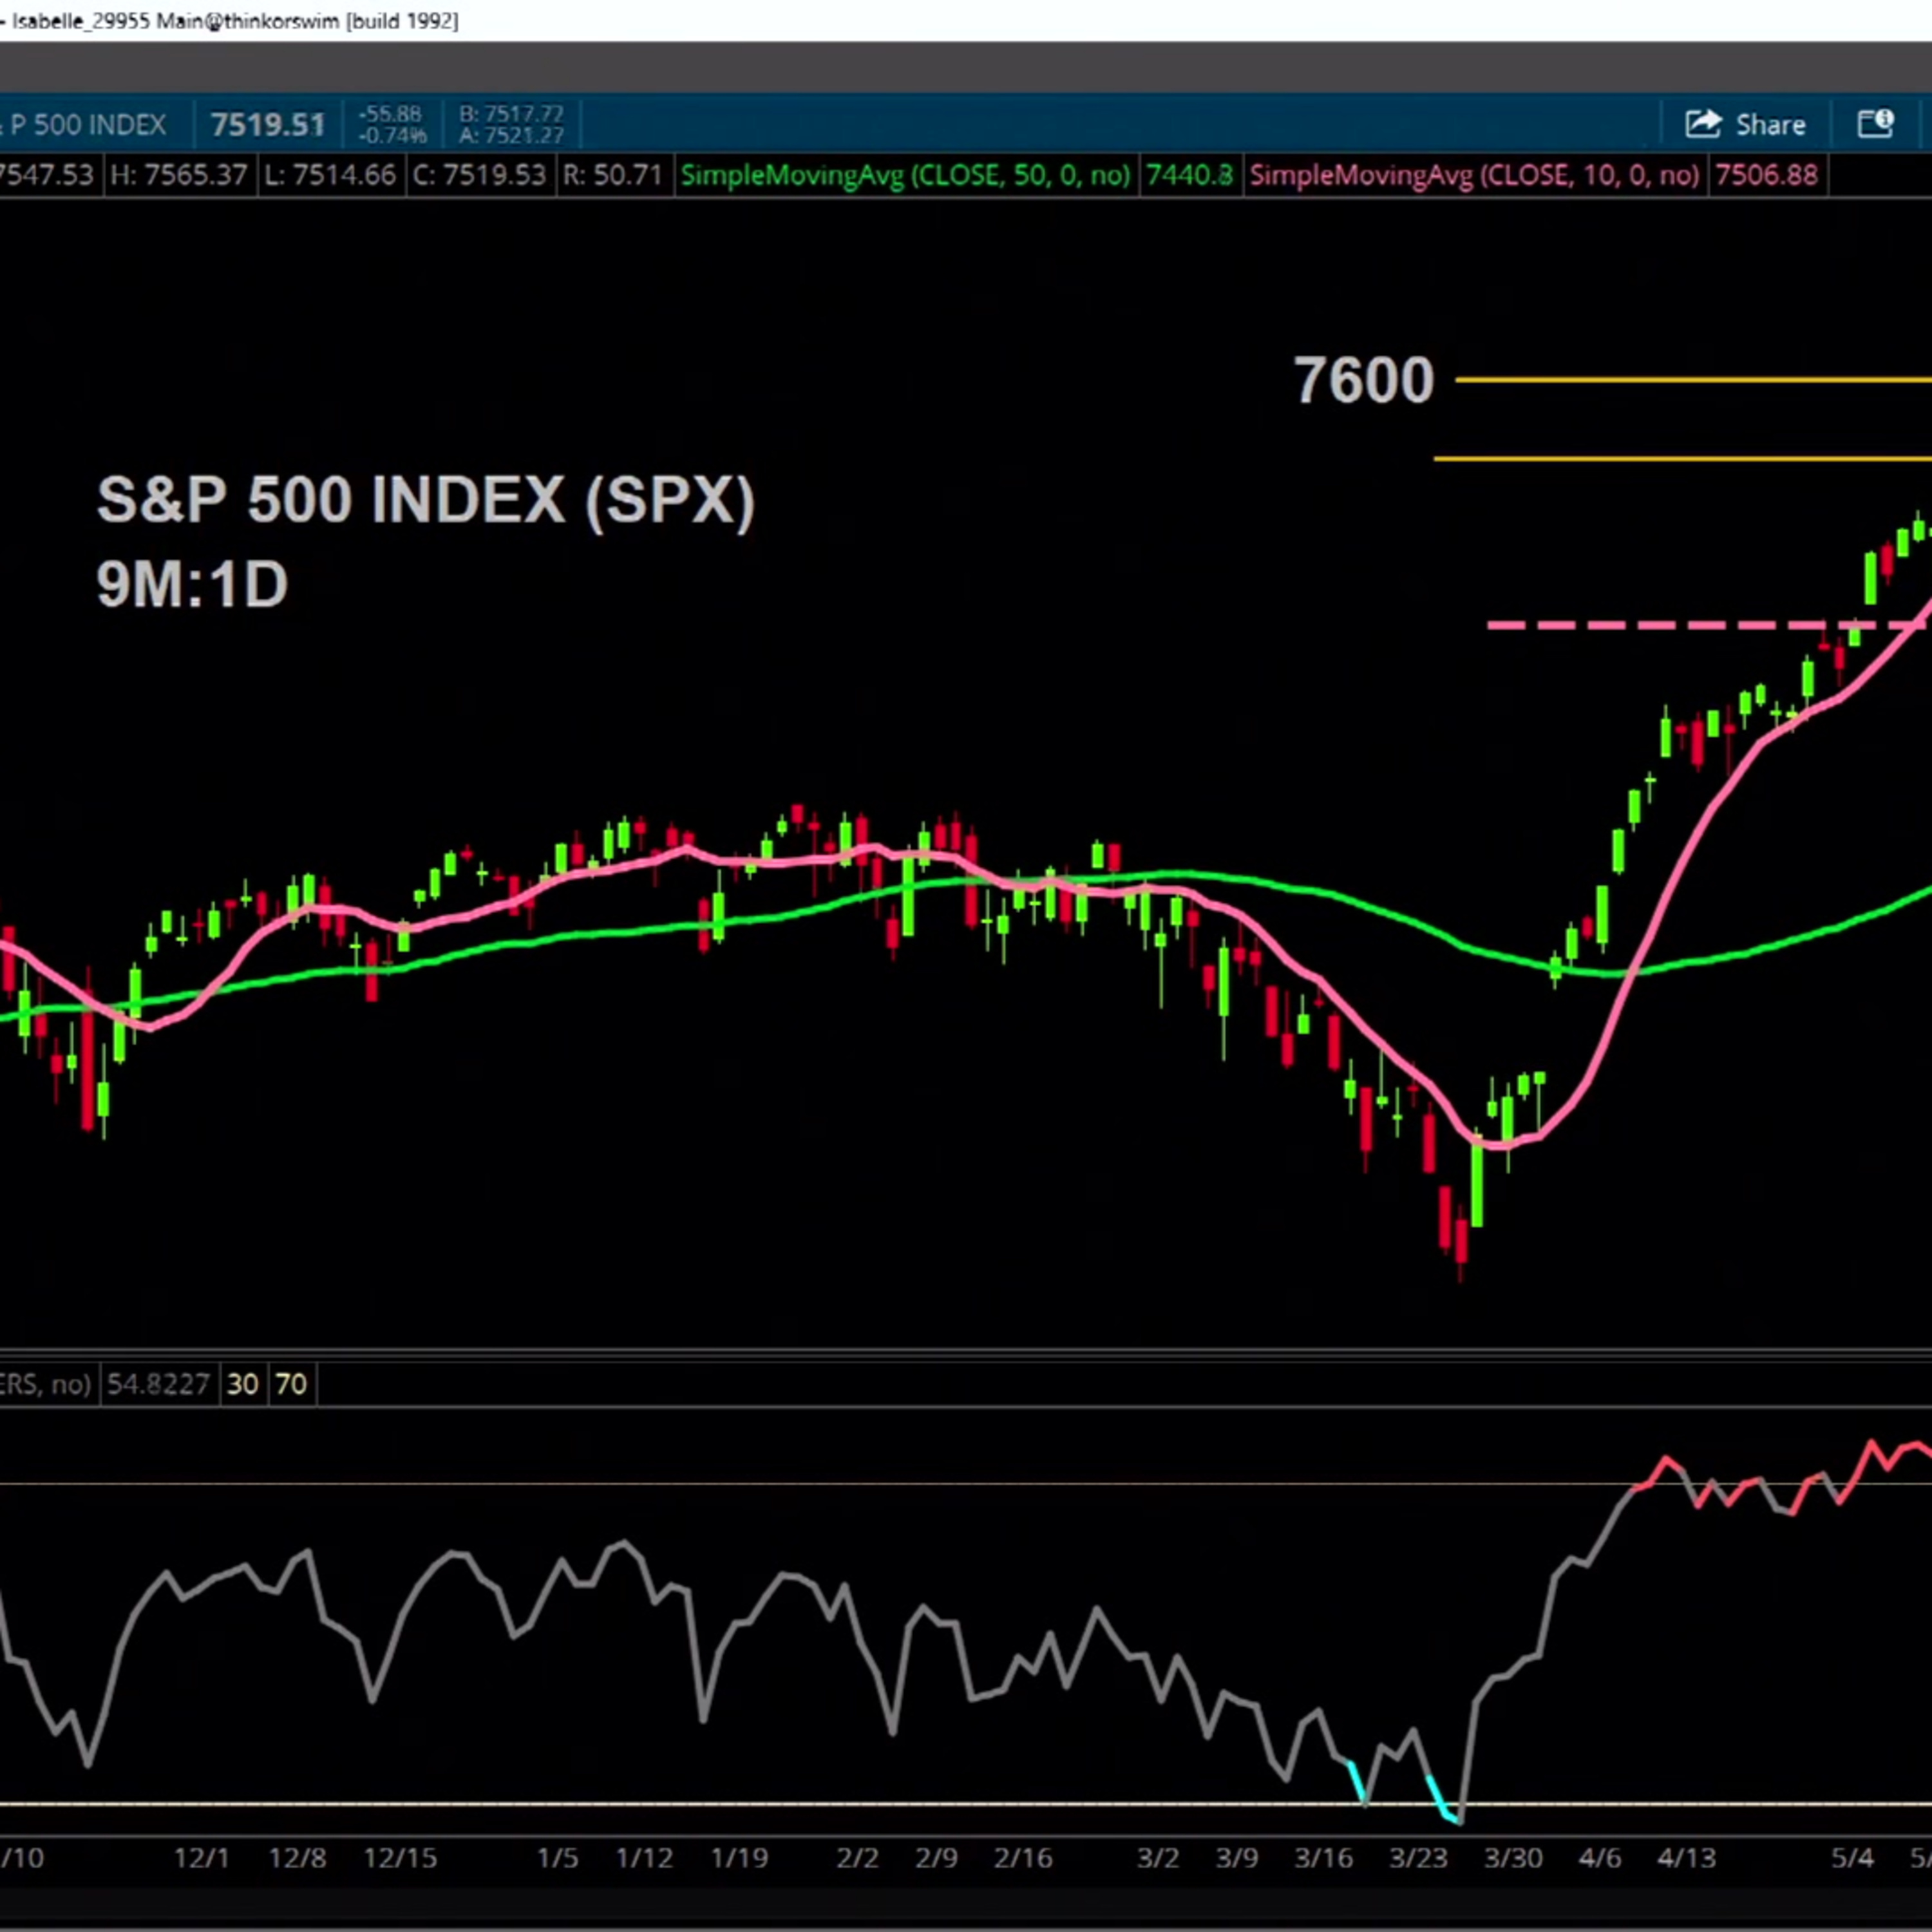Click the 12/15 date on time axis
Image resolution: width=1932 pixels, height=1932 pixels.
coord(400,1858)
